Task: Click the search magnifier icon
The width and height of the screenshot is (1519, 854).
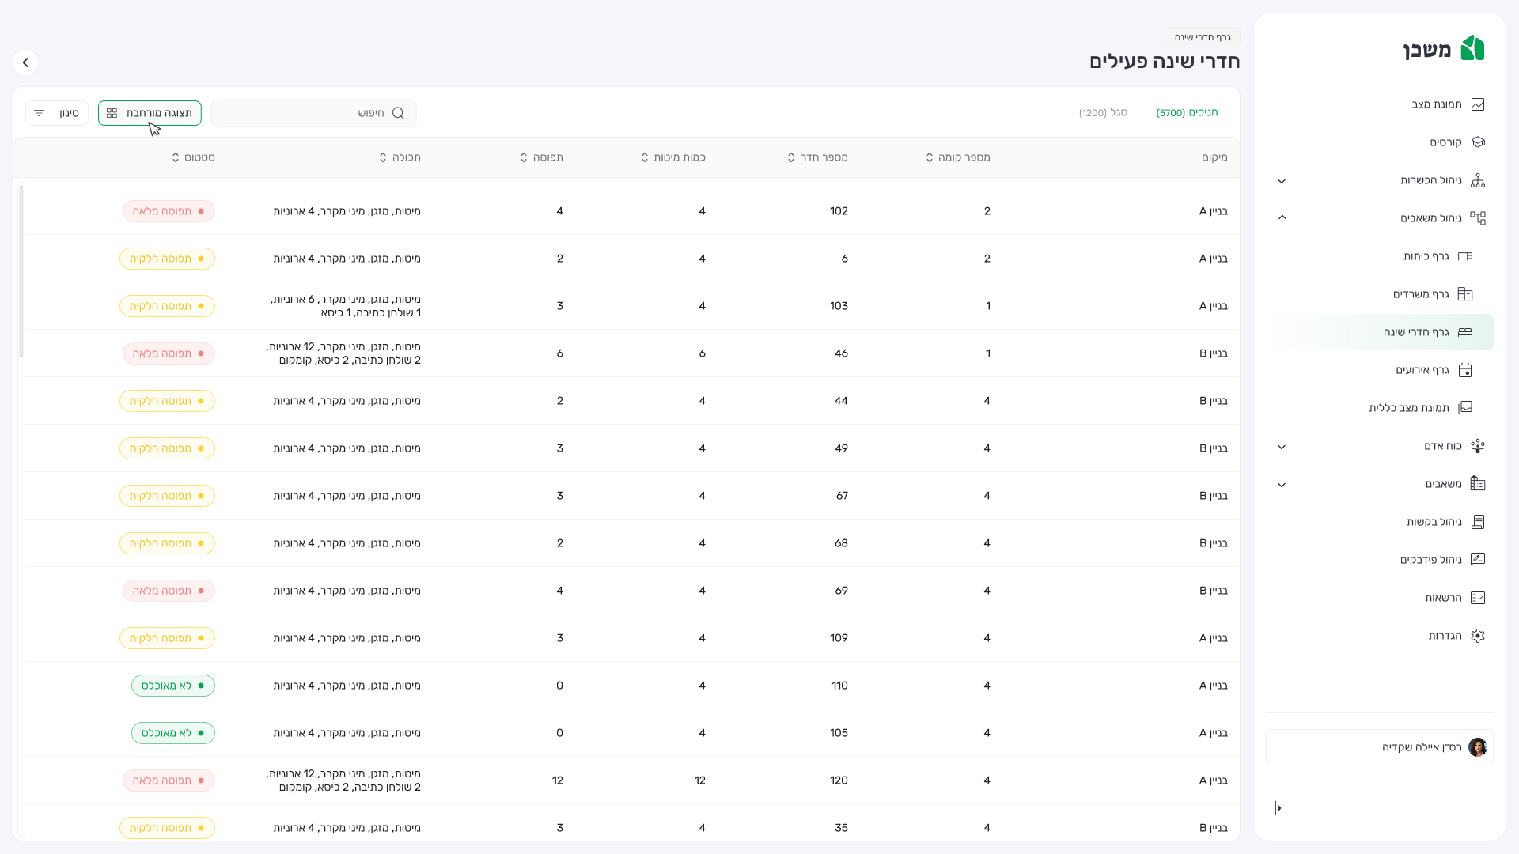Action: [x=398, y=113]
